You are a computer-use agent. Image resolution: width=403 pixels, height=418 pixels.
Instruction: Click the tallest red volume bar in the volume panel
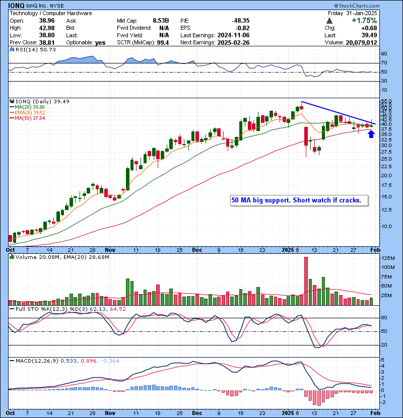306,281
